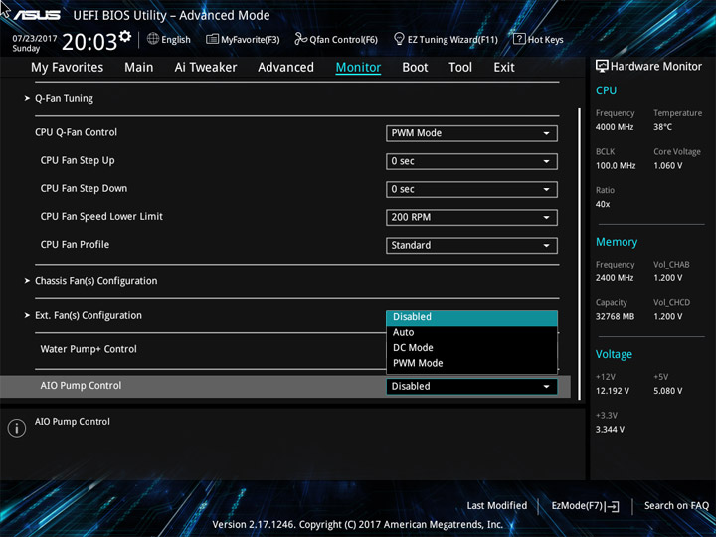This screenshot has height=537, width=716.
Task: Open CPU Fan Profile dropdown
Action: tap(471, 246)
